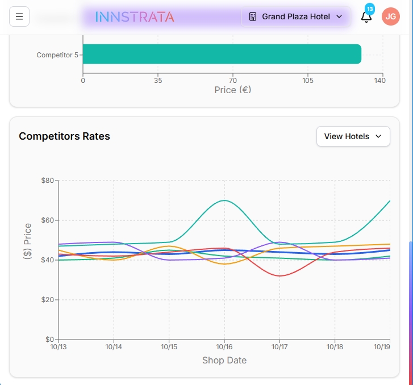Click the $60 price axis label

click(x=47, y=220)
